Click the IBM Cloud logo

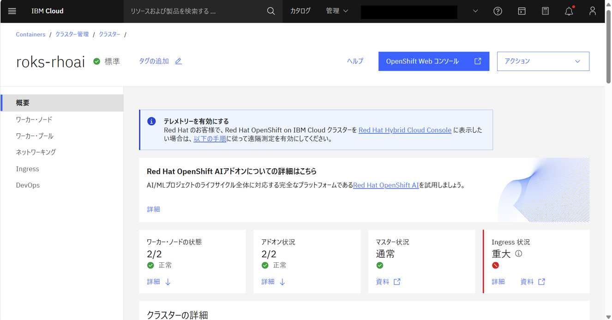47,11
